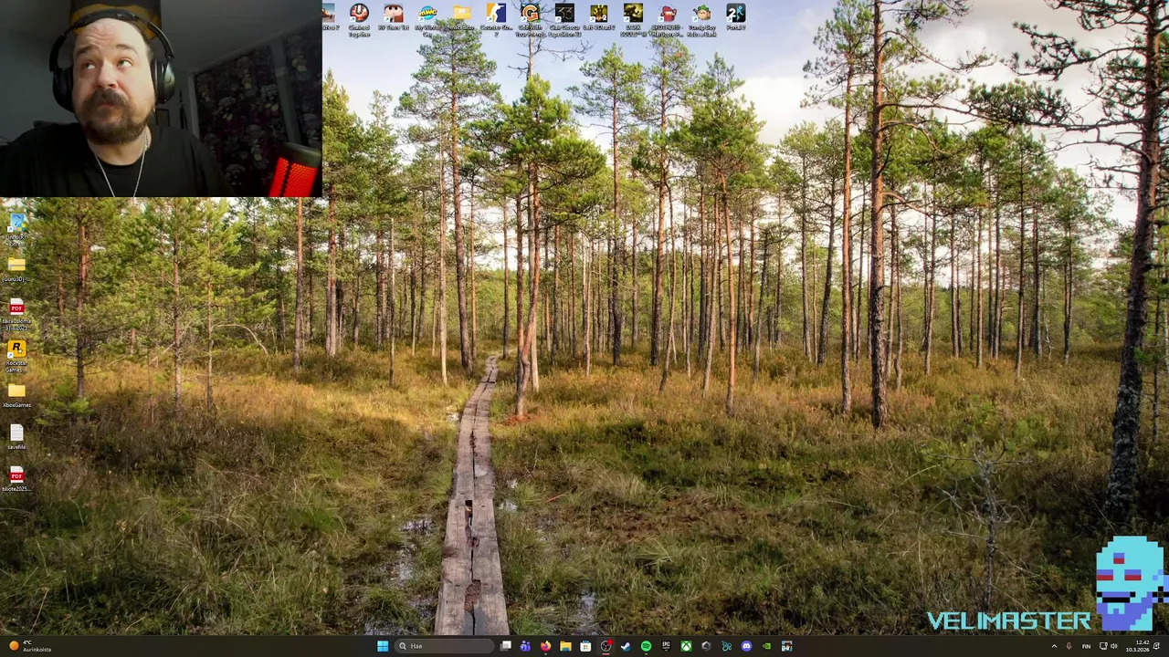This screenshot has height=657, width=1169.
Task: Launch Epic Games from the taskbar
Action: click(x=666, y=646)
